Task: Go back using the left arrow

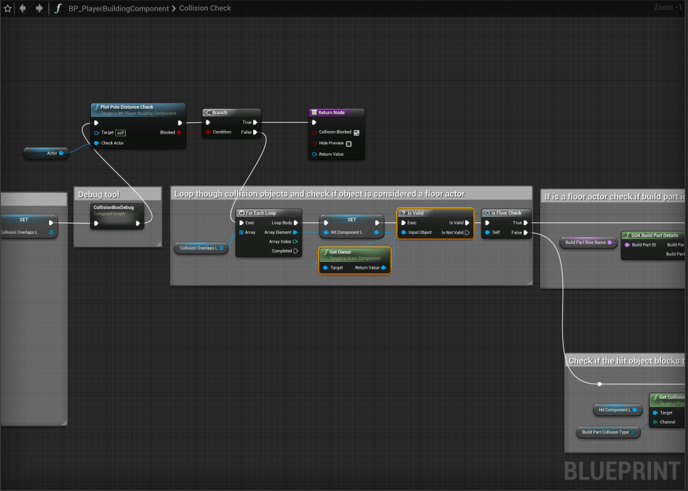Action: click(23, 8)
